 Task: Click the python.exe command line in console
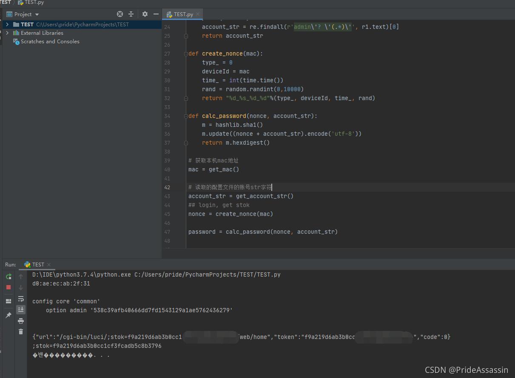pos(156,274)
